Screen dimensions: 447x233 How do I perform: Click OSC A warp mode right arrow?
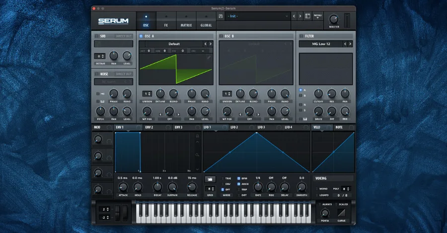click(178, 115)
